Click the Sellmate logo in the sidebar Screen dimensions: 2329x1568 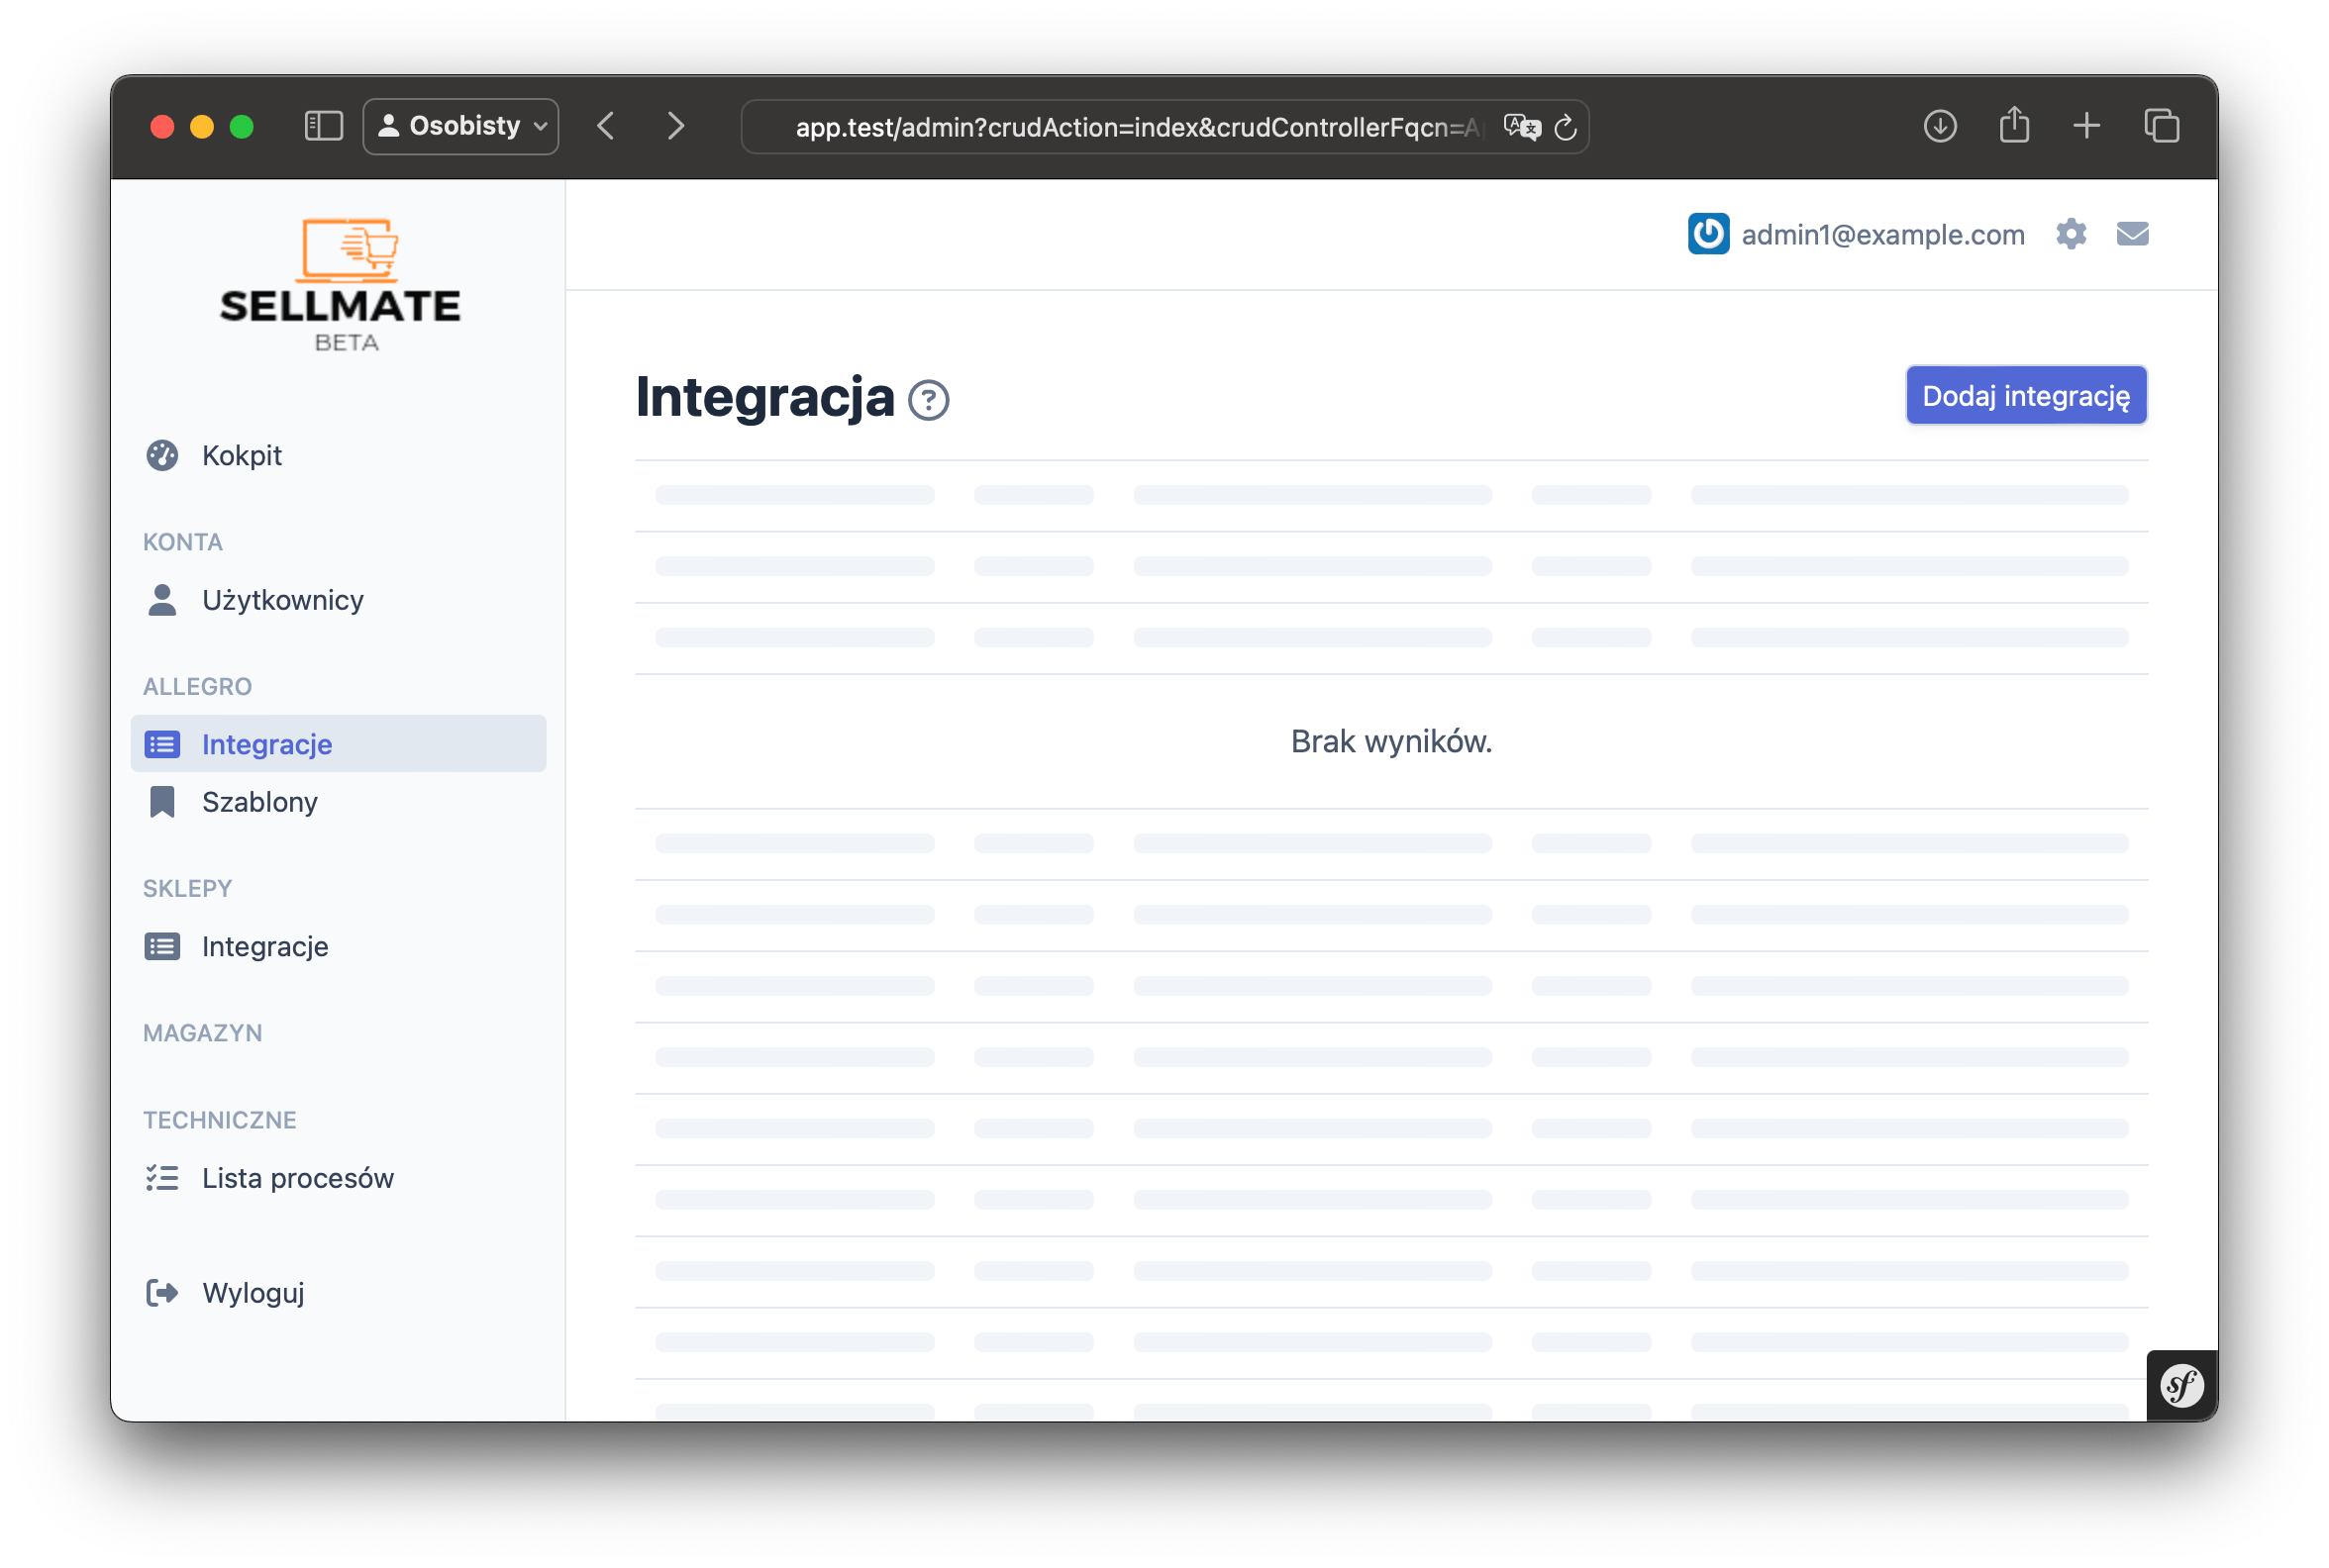(341, 285)
